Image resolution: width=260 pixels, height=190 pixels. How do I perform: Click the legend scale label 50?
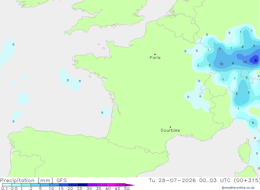127,188
